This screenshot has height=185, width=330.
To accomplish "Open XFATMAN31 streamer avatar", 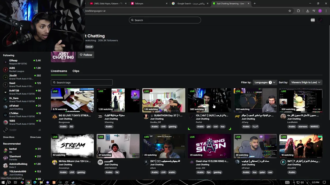I will point(100,162).
